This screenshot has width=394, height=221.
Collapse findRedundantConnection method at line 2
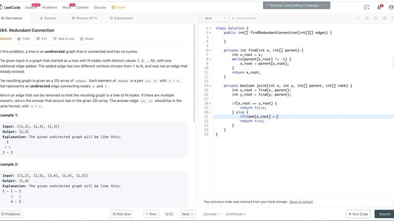[210, 33]
